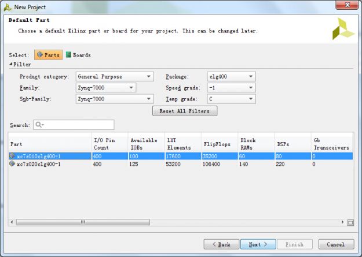Screen dimensions: 362x257
Task: Click the Vivado icon in title bar
Action: point(8,8)
